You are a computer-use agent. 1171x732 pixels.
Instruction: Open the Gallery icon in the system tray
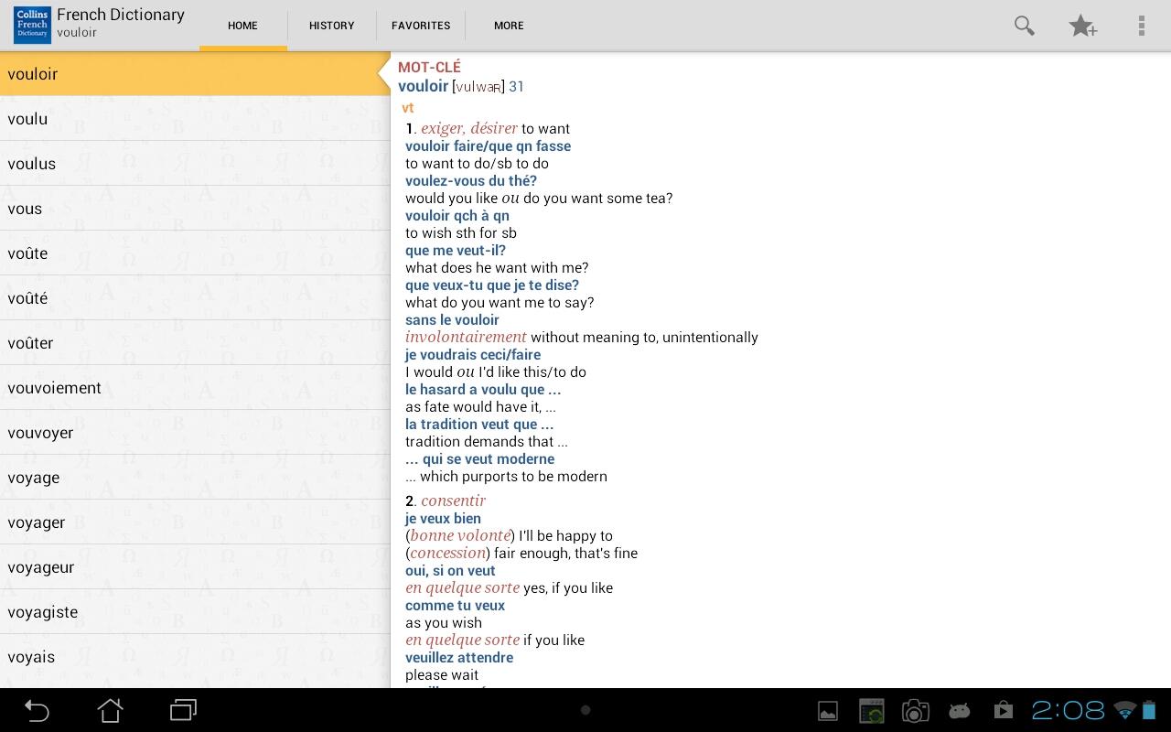[828, 710]
